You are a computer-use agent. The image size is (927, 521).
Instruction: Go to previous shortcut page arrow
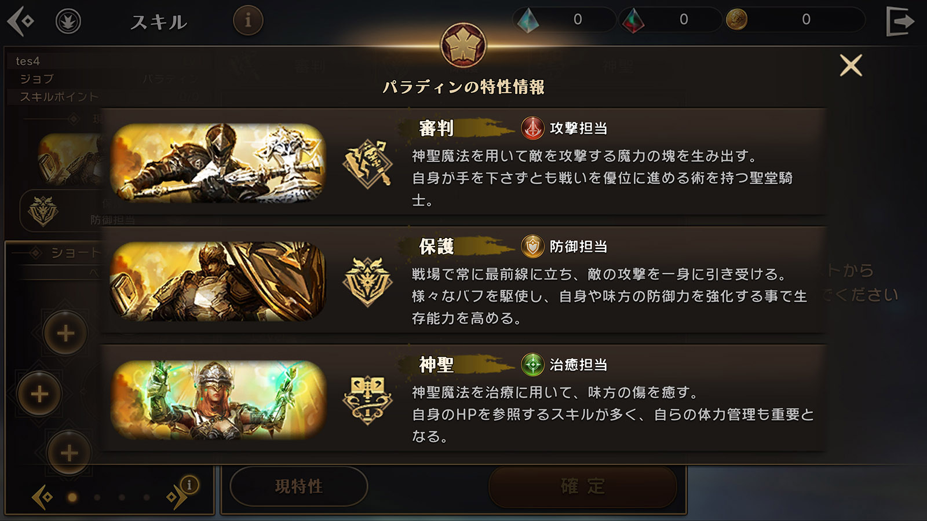(x=42, y=497)
